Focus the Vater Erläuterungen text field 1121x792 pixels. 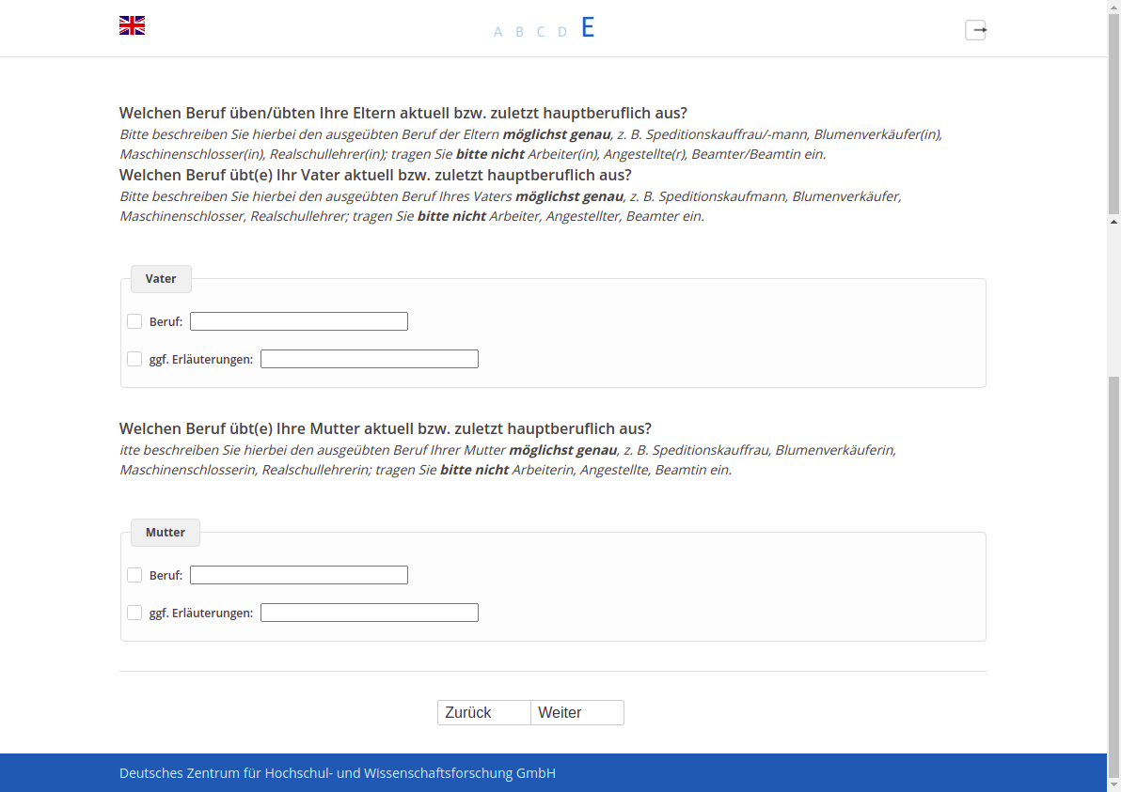[x=370, y=359]
